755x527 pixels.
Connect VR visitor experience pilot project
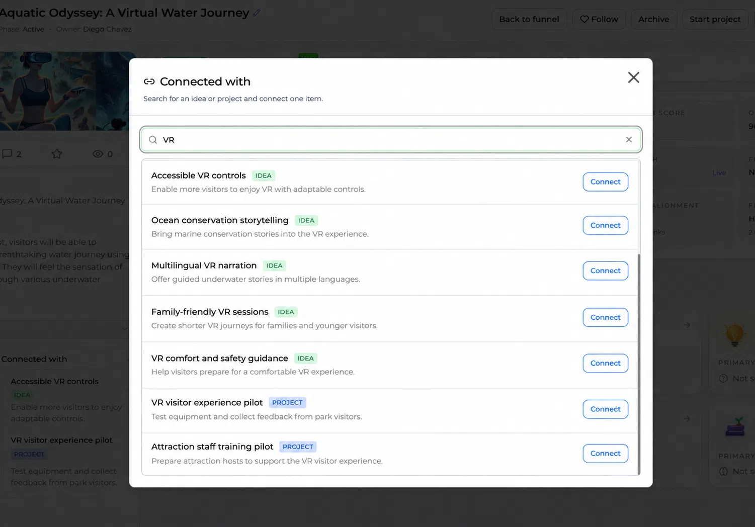(x=605, y=409)
